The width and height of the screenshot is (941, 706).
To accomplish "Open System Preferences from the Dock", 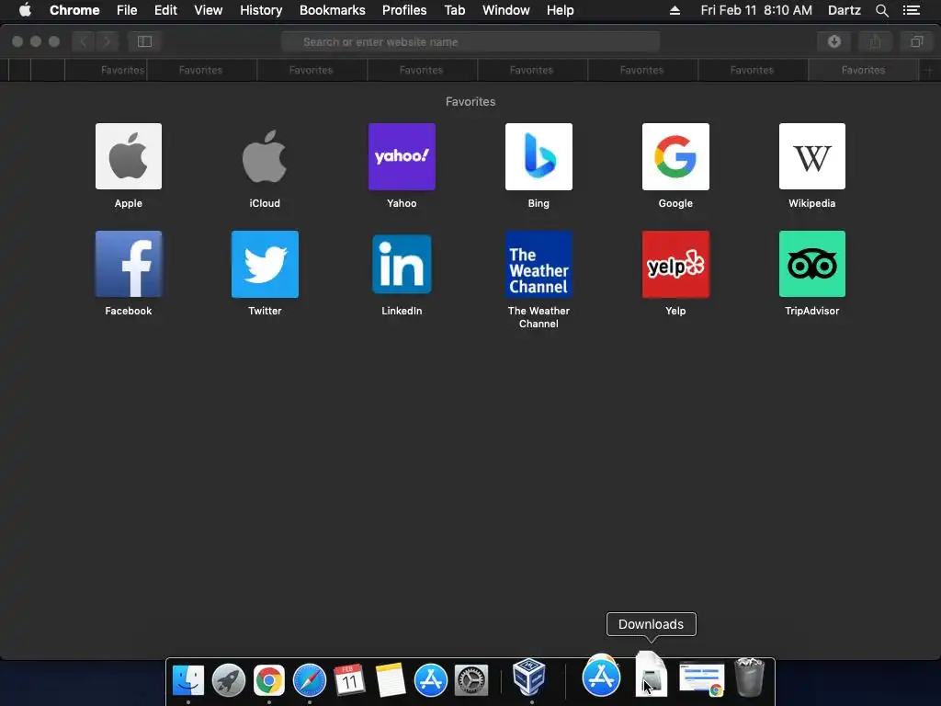I will click(x=471, y=680).
